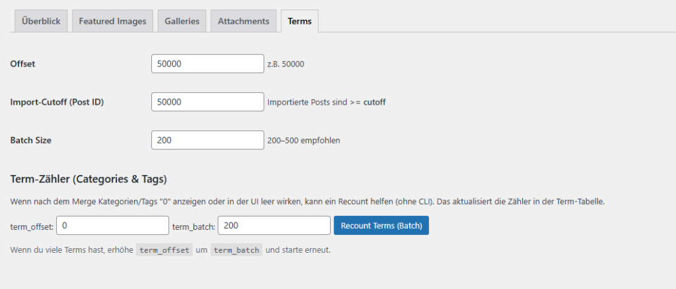The width and height of the screenshot is (676, 289).
Task: Go to the Attachments tab
Action: pos(244,21)
